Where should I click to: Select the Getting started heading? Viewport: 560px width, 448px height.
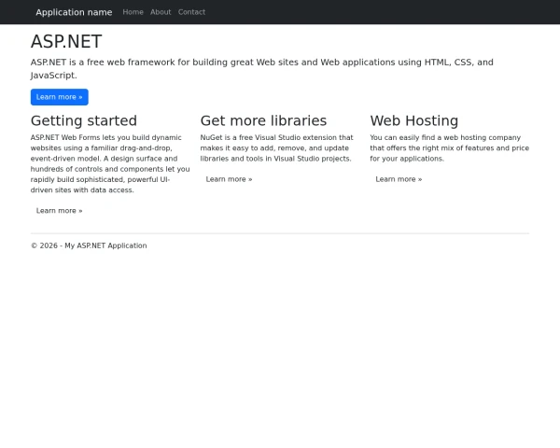[x=84, y=120]
